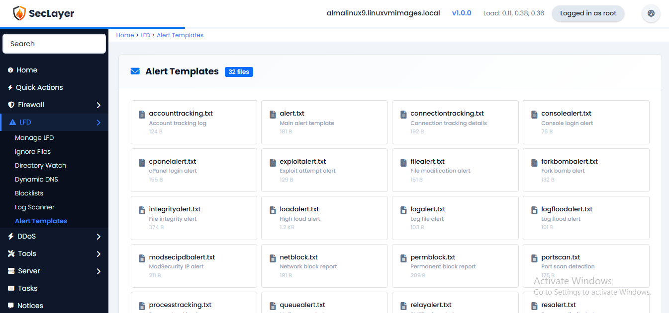The image size is (669, 313).
Task: Click file icon of portscan.txt
Action: pos(534,258)
